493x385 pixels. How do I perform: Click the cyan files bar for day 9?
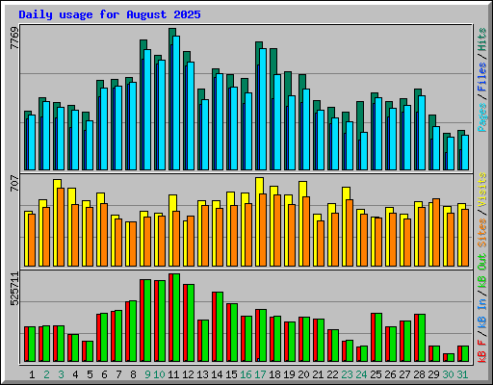(x=147, y=110)
